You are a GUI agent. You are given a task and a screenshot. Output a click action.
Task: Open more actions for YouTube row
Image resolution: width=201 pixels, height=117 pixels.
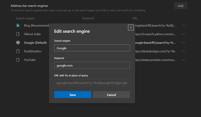click(183, 60)
